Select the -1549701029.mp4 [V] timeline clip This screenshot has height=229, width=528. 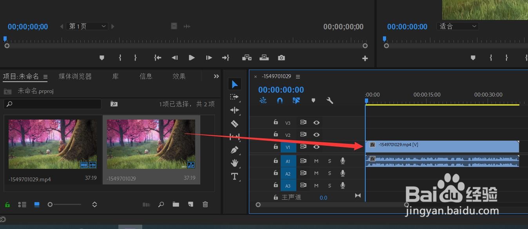coord(442,147)
